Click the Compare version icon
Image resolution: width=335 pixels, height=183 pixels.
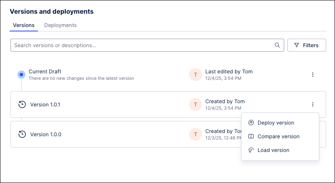coord(251,137)
